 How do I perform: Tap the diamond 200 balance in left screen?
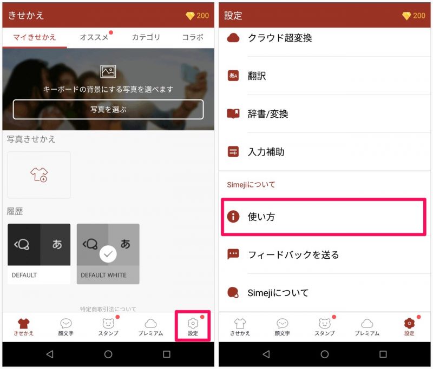point(197,16)
